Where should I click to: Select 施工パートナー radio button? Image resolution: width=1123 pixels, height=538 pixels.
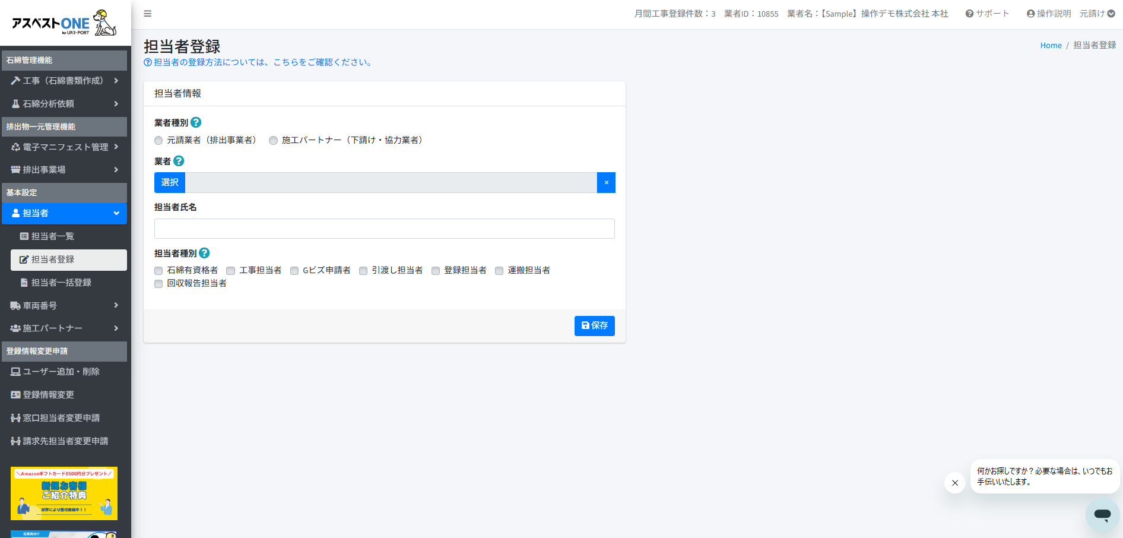tap(273, 141)
